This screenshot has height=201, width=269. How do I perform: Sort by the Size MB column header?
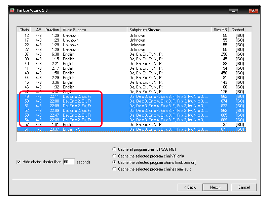[220, 30]
